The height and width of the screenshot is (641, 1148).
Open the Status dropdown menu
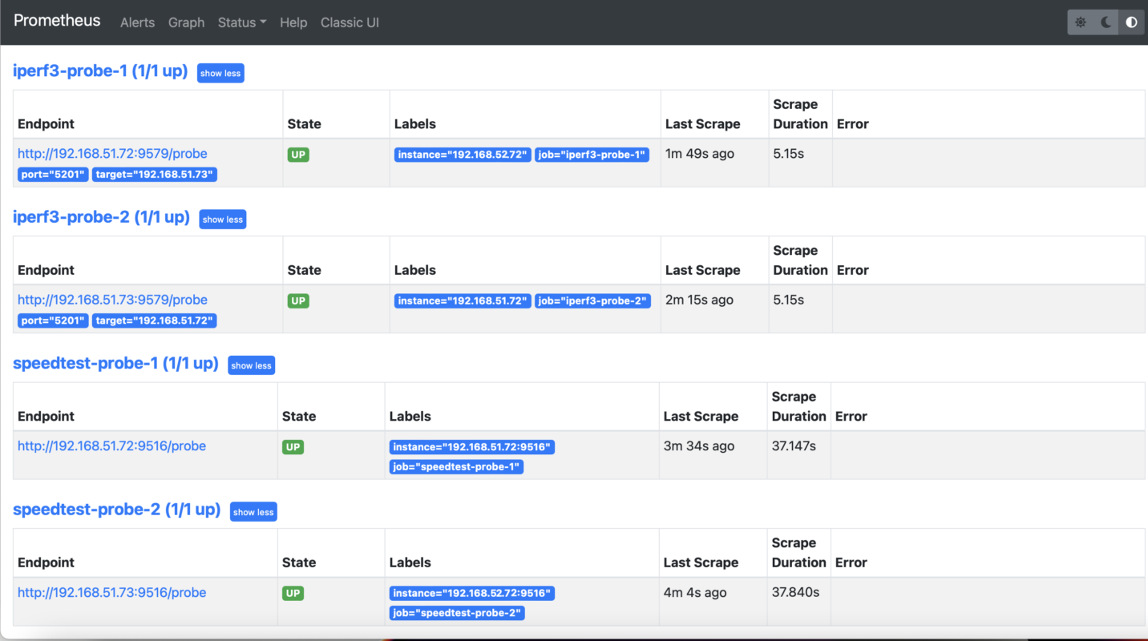pos(241,22)
